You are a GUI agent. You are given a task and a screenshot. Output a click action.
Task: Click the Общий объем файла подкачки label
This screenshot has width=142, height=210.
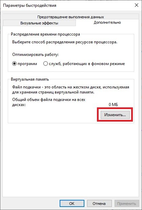(x=49, y=102)
